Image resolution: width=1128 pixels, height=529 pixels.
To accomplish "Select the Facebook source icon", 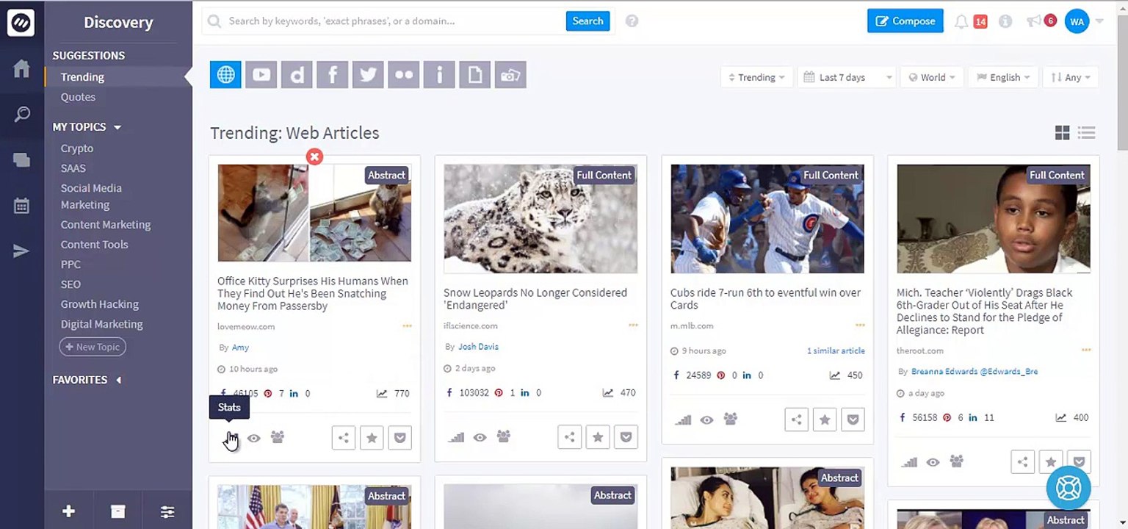I will 332,75.
